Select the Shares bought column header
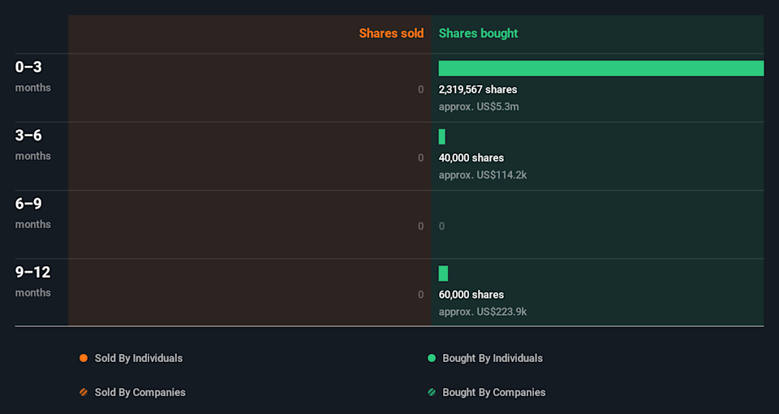779x414 pixels. click(478, 33)
